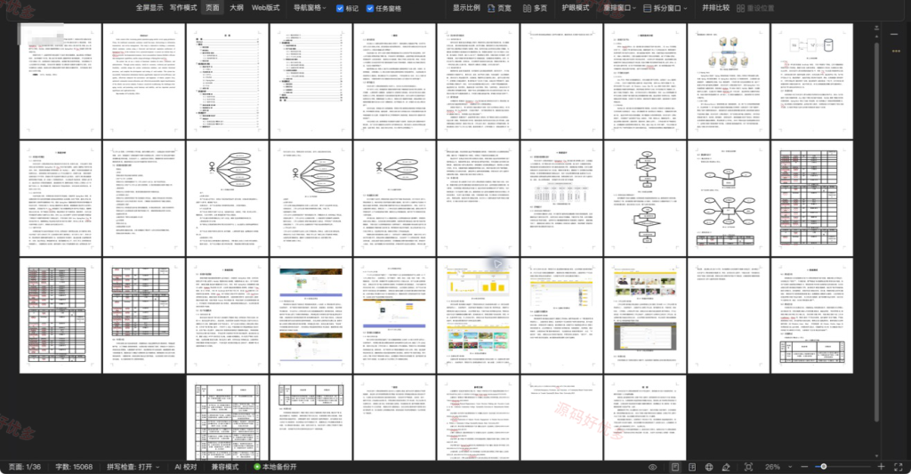Open the 重排窗口 dropdown
The image size is (911, 474).
(x=619, y=7)
